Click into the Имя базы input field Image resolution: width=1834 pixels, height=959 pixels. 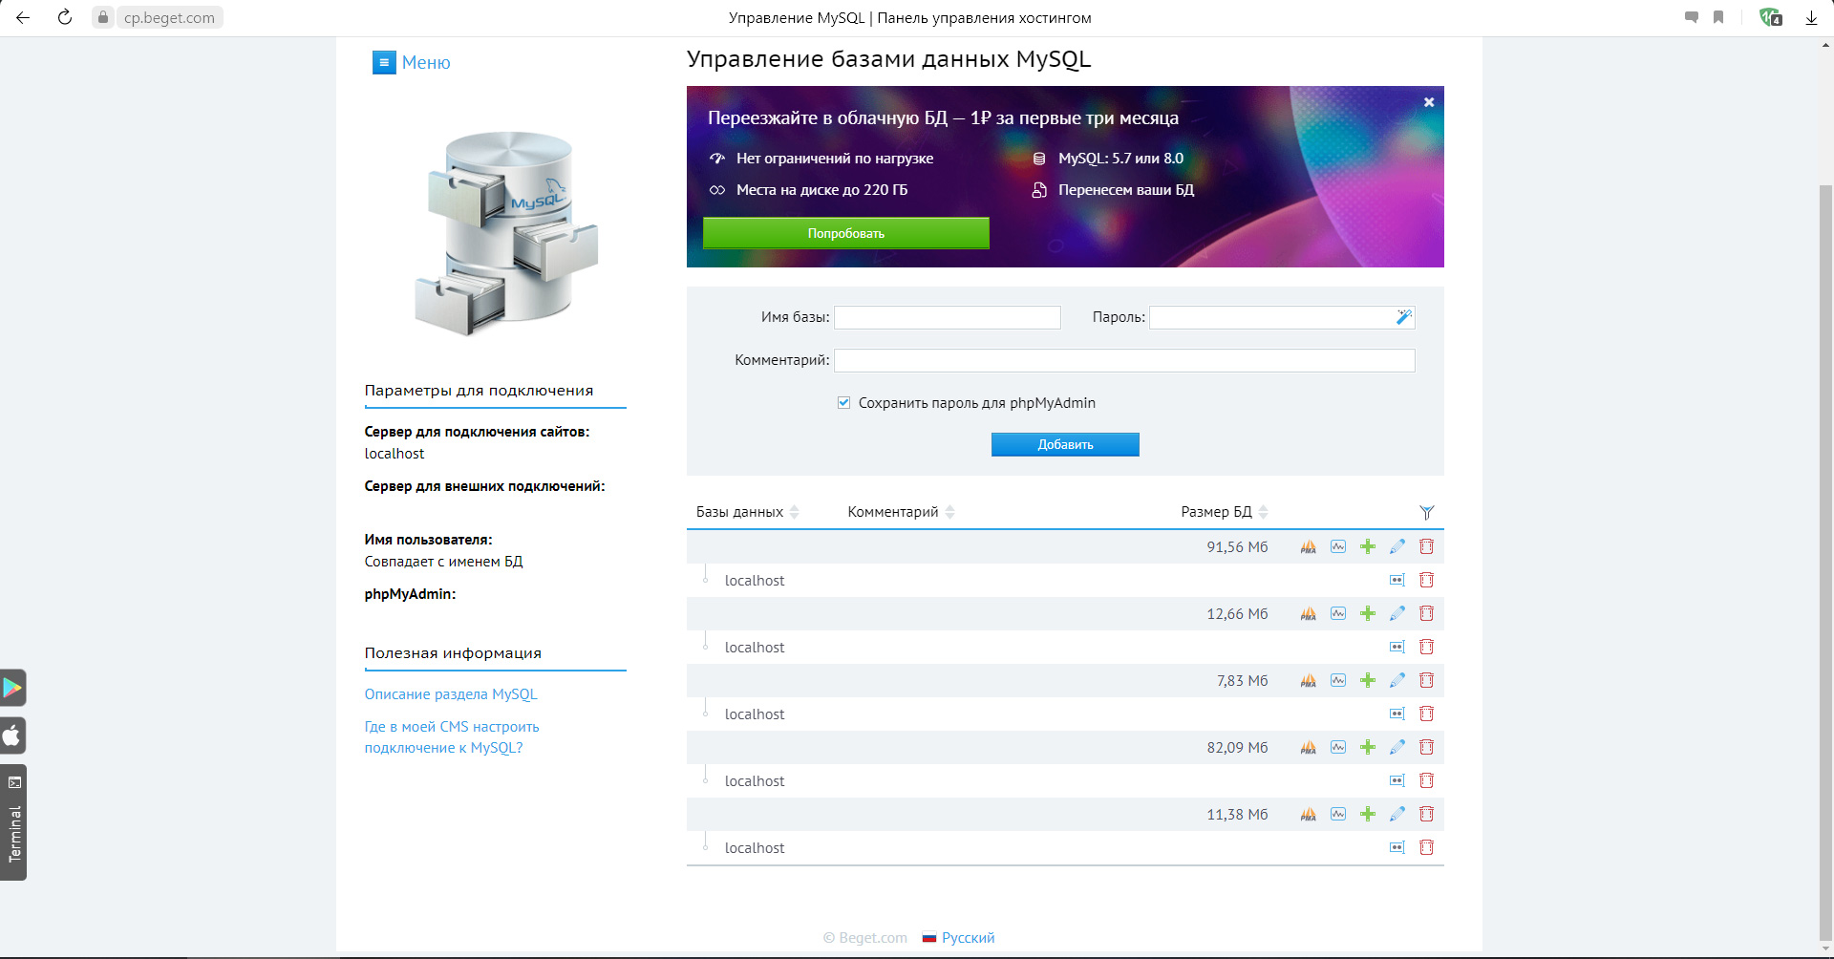pos(947,317)
